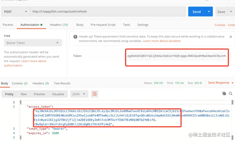
Task: Select the response Body tab
Action: tap(4, 83)
